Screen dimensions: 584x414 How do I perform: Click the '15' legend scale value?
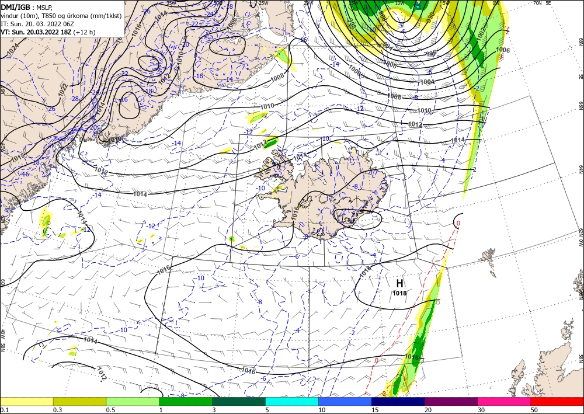click(x=376, y=410)
